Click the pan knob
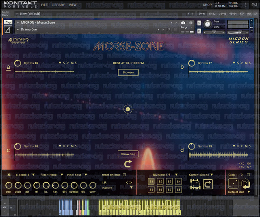Image resolution: width=260 pixels, height=217 pixels. click(9, 185)
